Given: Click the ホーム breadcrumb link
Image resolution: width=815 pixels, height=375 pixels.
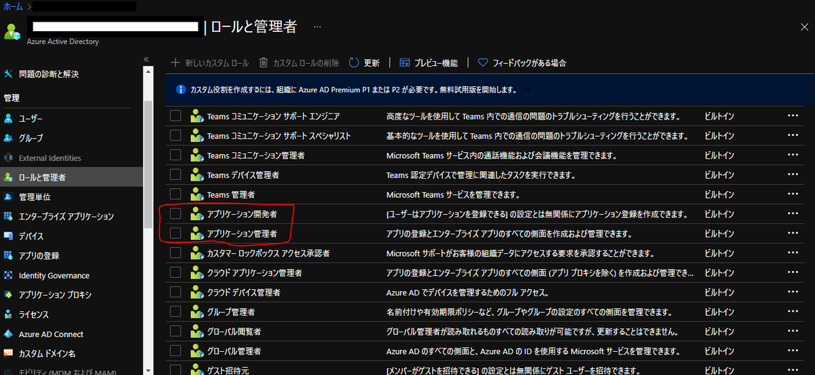Looking at the screenshot, I should pos(12,6).
